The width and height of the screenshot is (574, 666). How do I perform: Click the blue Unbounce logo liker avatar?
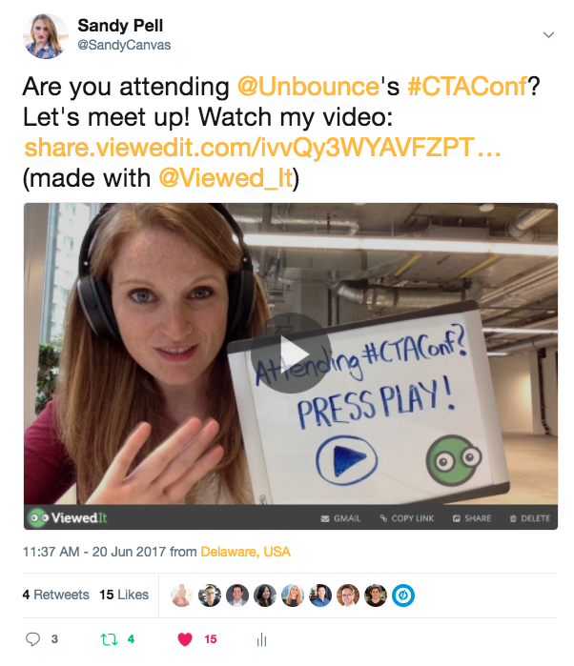coord(402,595)
